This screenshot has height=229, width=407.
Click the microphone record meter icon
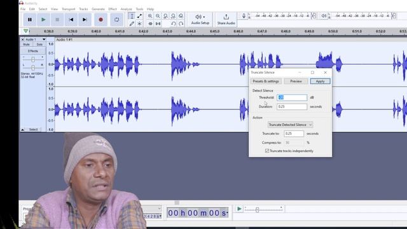tap(244, 16)
